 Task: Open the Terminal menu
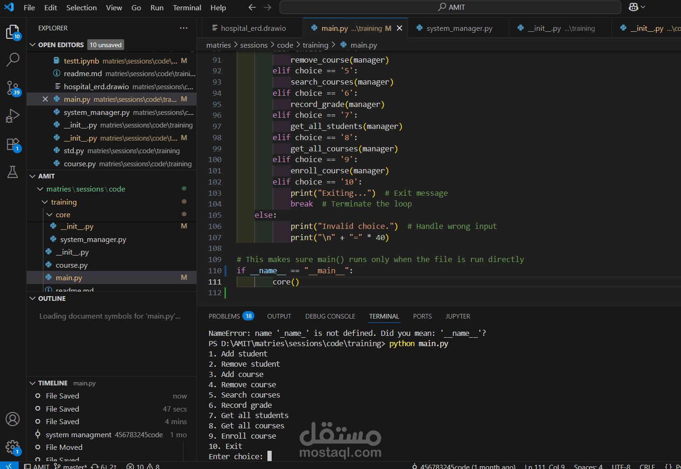(187, 7)
